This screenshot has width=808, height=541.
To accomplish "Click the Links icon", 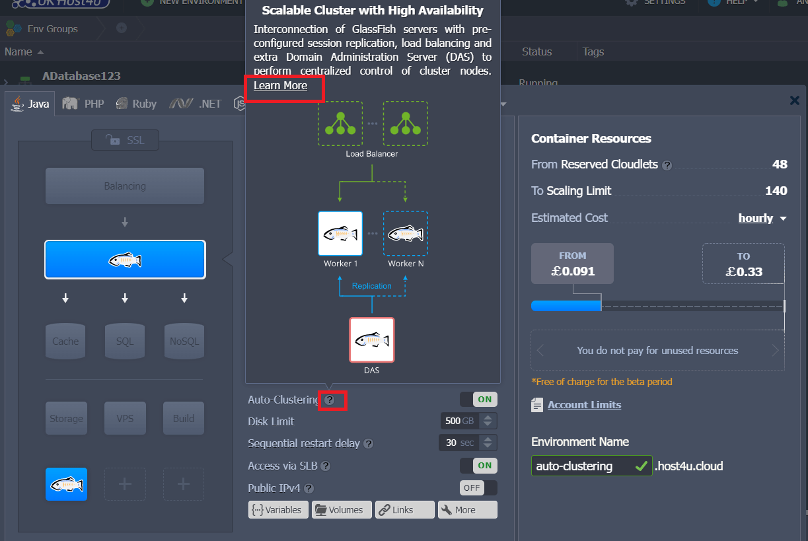I will click(404, 509).
